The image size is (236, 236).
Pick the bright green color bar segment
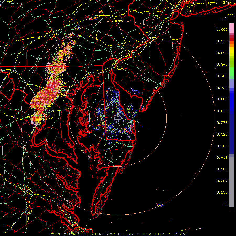(x=232, y=72)
